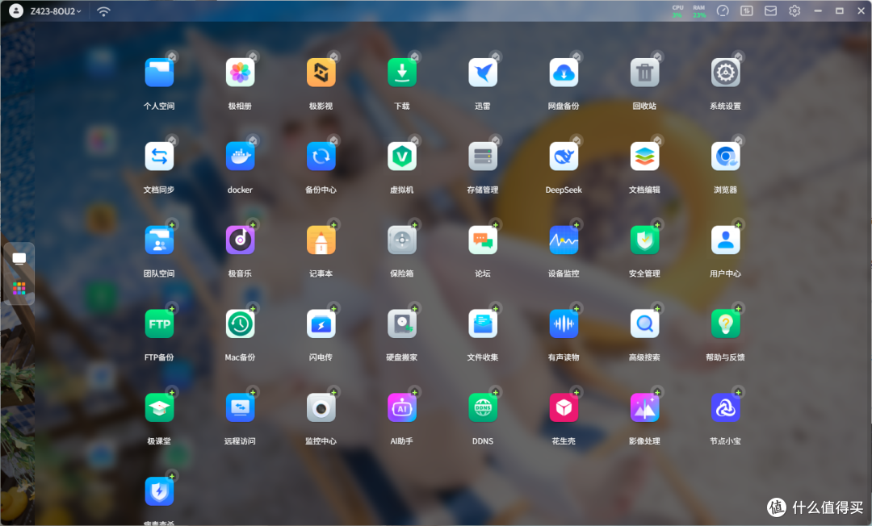The image size is (872, 526).
Task: Open the 保险箱 safe box app
Action: [x=402, y=240]
